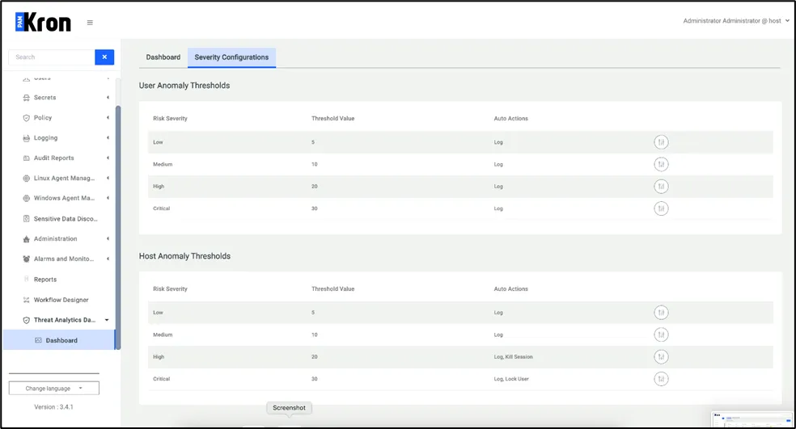Click the Kron PAM logo
796x429 pixels.
tap(43, 23)
